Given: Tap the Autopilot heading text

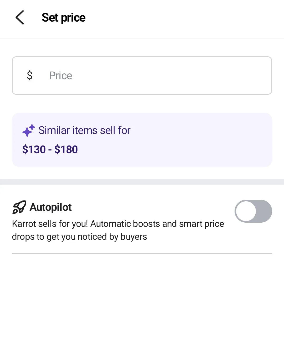Looking at the screenshot, I should pos(50,207).
